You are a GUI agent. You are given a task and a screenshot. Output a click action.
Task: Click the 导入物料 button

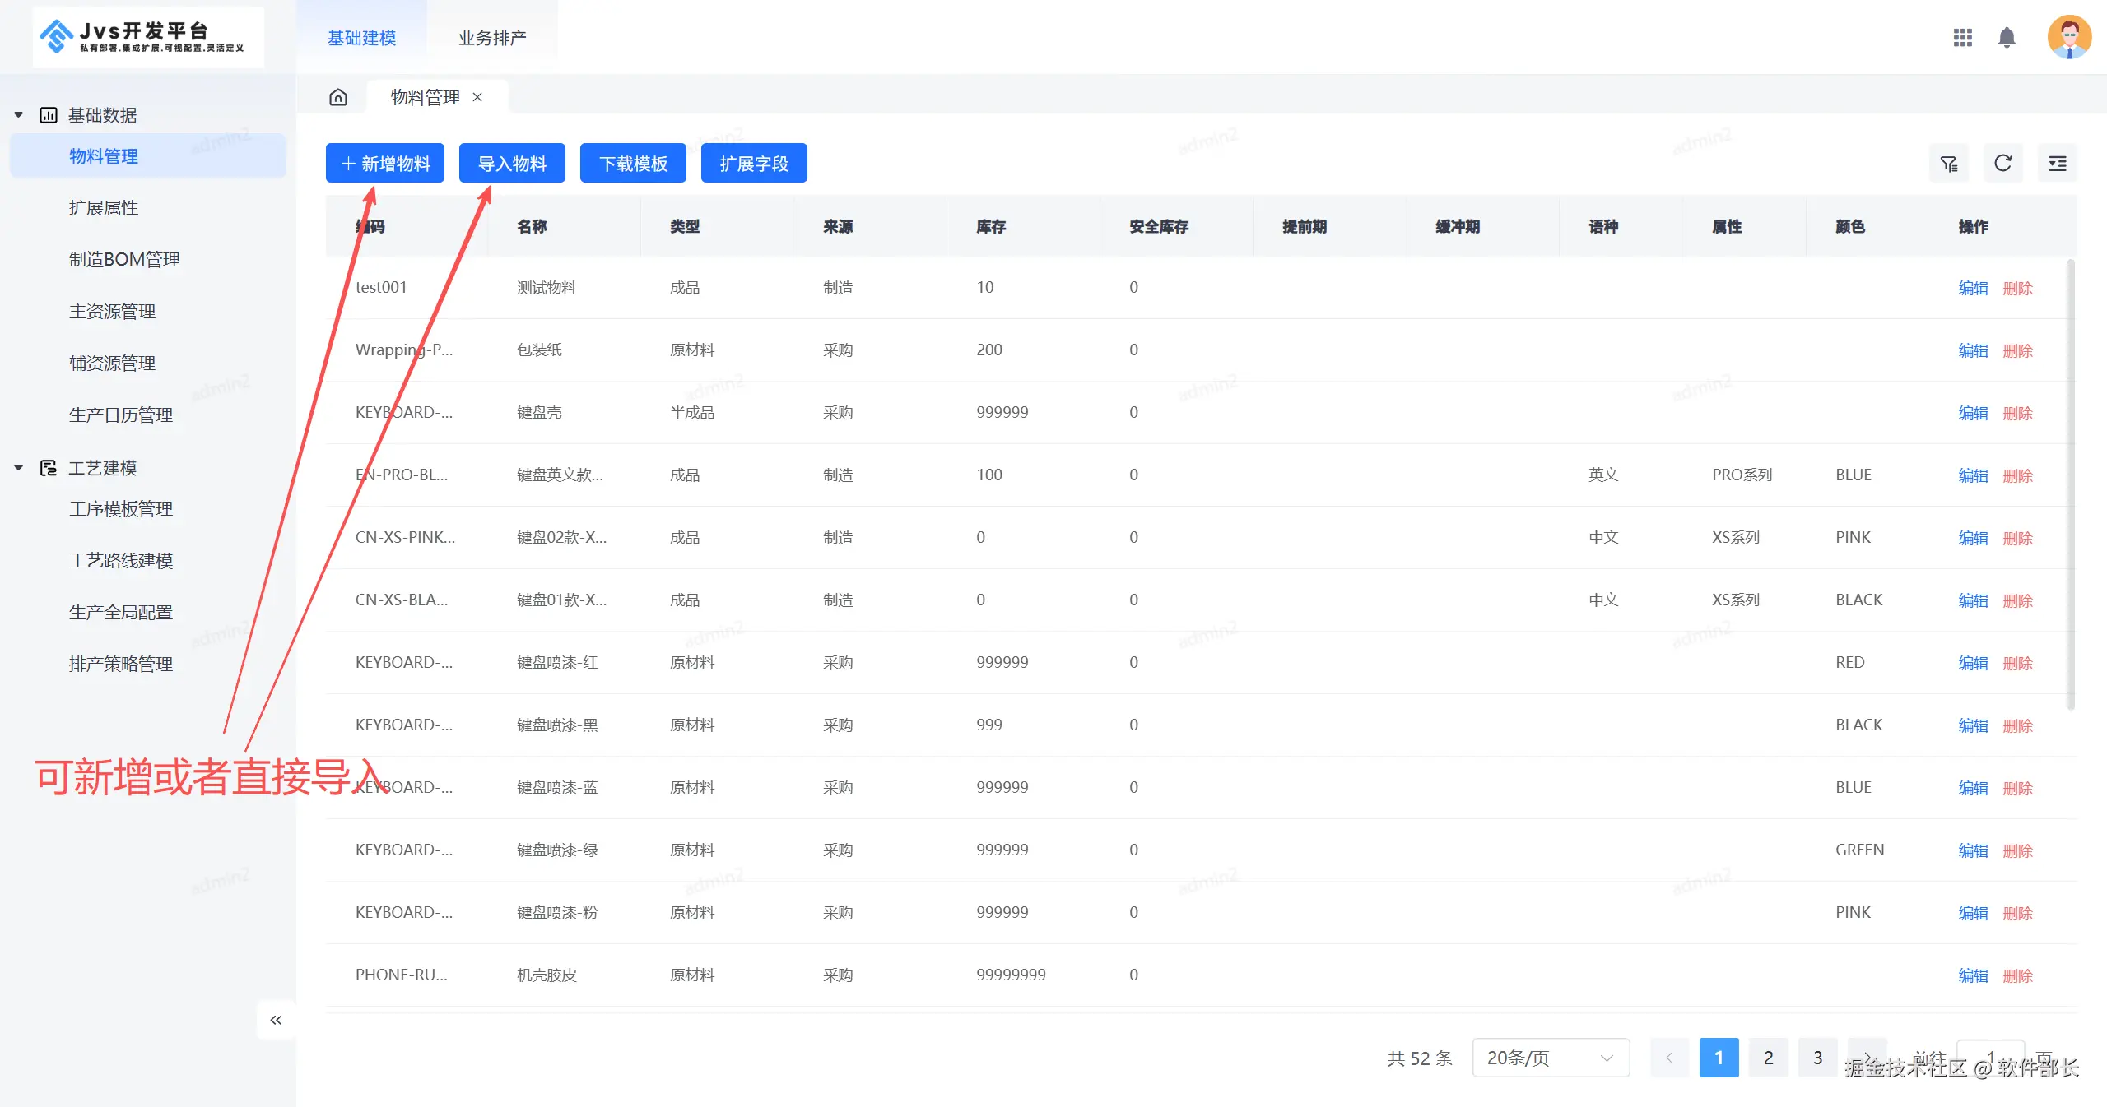[512, 164]
